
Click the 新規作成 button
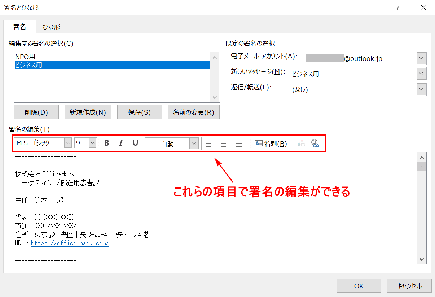point(88,112)
